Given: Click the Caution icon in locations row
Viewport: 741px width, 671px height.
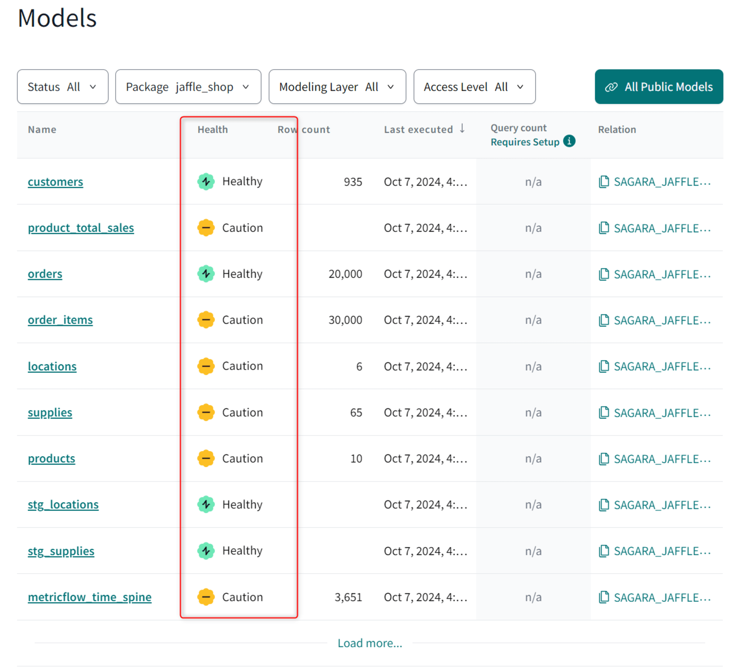Looking at the screenshot, I should pos(206,366).
